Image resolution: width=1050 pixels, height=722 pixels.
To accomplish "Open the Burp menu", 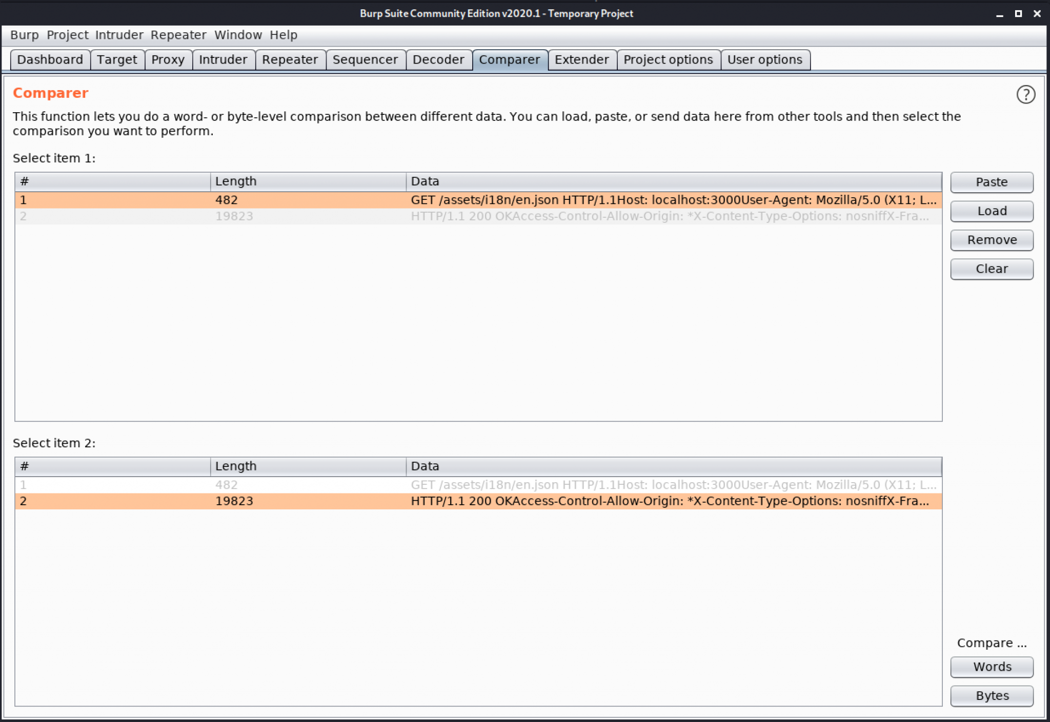I will (x=24, y=35).
